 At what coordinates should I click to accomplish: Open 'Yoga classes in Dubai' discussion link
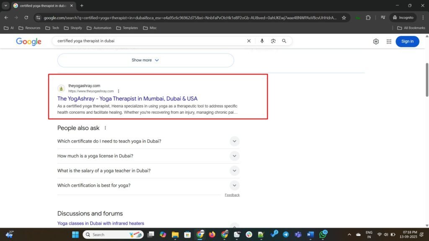point(101,223)
